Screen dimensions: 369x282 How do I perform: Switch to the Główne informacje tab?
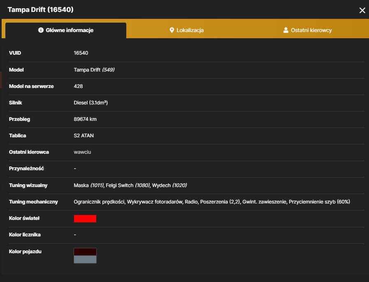pos(66,30)
